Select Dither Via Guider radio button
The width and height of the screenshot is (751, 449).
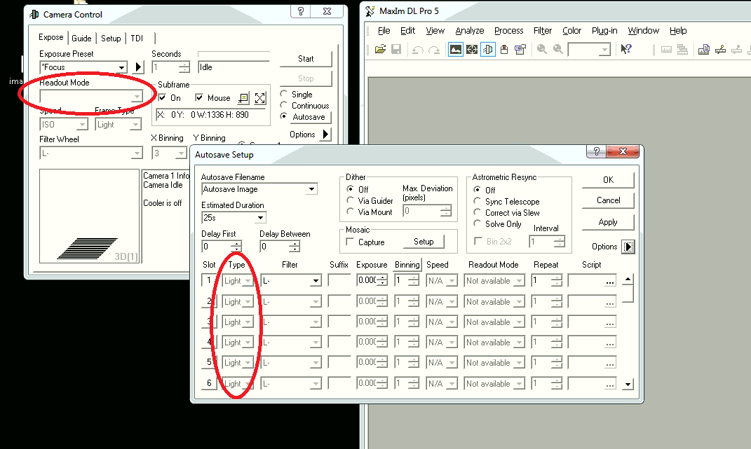point(350,200)
